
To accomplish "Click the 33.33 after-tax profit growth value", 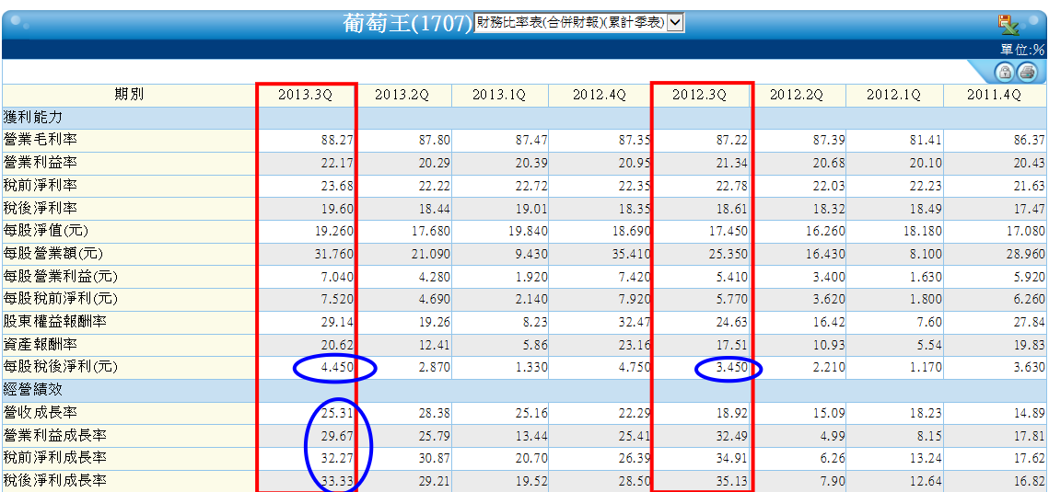I will tap(337, 481).
